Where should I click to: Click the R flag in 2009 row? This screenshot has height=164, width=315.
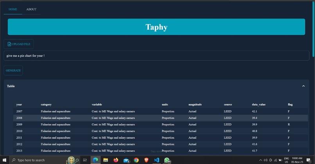[289, 124]
